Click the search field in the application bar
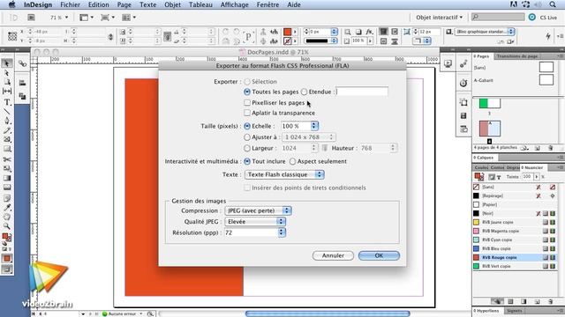 [x=498, y=18]
